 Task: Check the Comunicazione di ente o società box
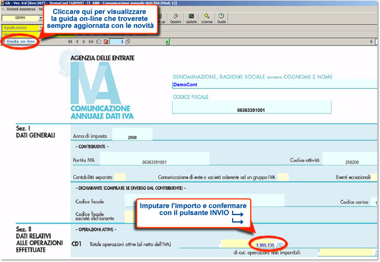click(282, 177)
